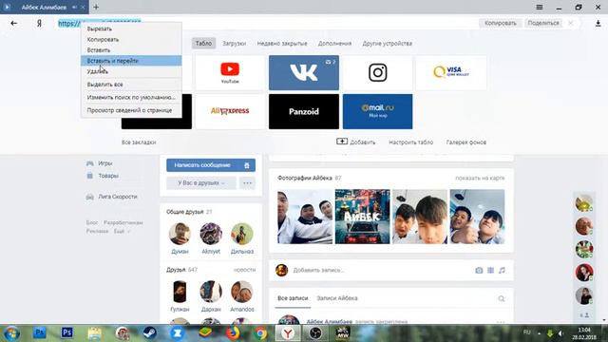Attach music with note icon
This screenshot has height=342, width=608.
click(x=502, y=270)
